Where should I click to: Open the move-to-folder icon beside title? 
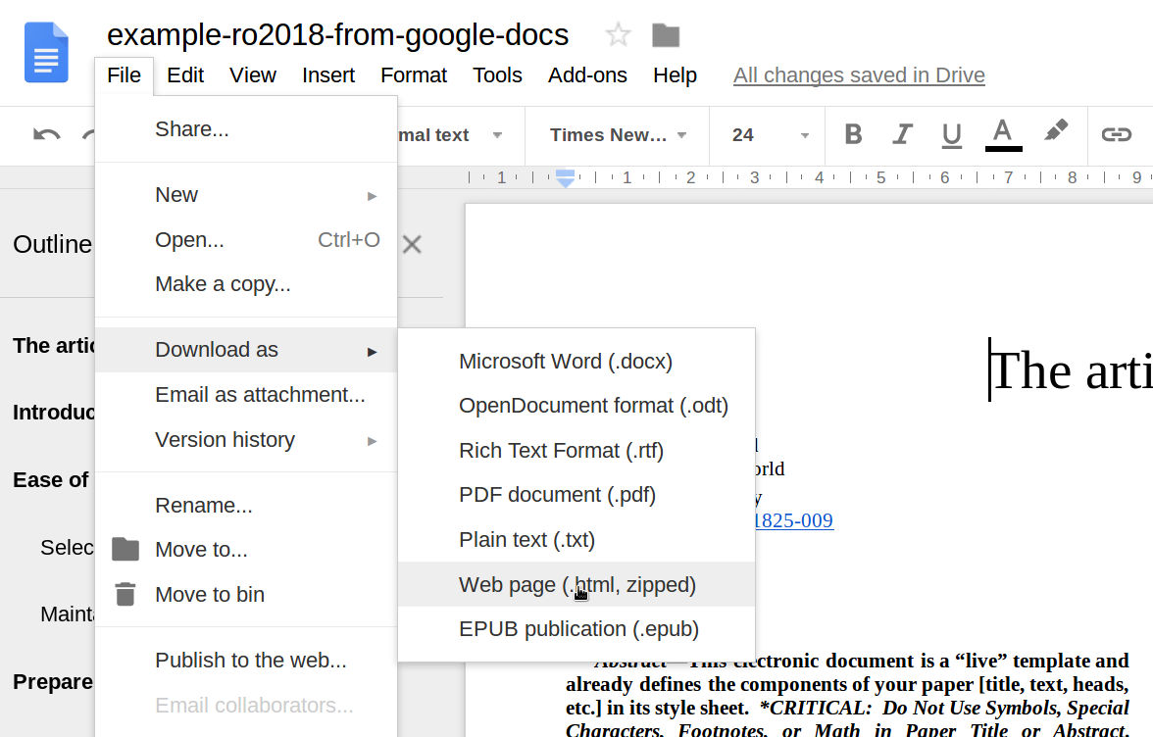(666, 34)
